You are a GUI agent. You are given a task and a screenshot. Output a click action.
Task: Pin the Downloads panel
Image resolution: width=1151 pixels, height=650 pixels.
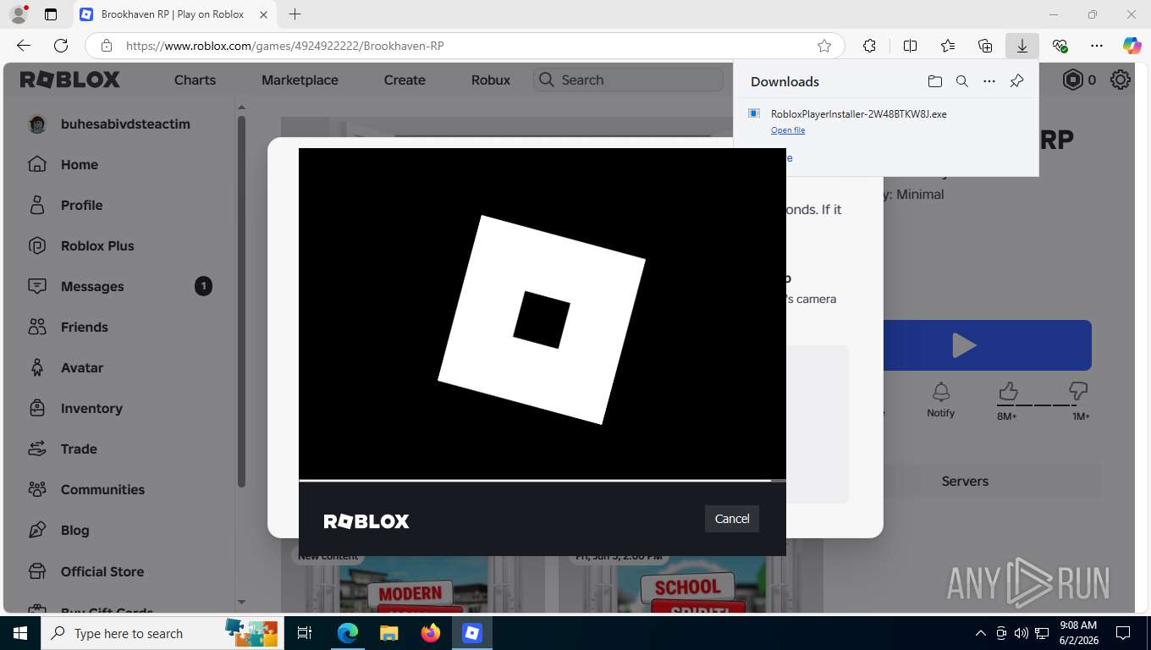pyautogui.click(x=1016, y=81)
